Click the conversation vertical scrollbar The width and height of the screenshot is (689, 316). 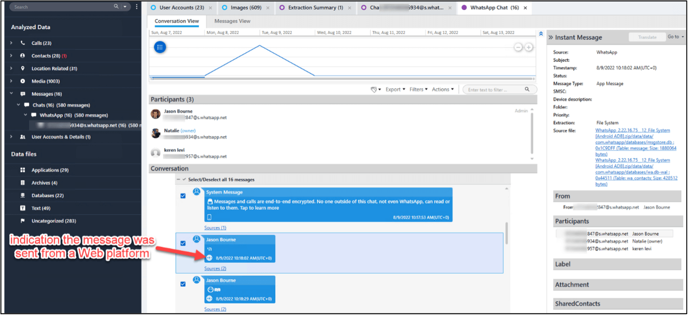click(x=507, y=233)
